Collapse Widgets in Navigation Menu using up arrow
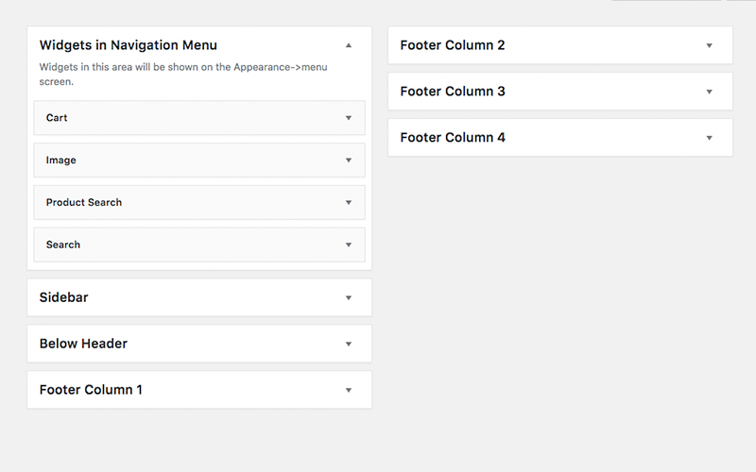 click(x=349, y=45)
